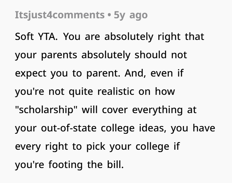
Task: Click the word "And," in the third line
Action: tap(135, 74)
